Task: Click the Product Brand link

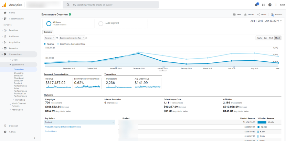Action: (51, 131)
